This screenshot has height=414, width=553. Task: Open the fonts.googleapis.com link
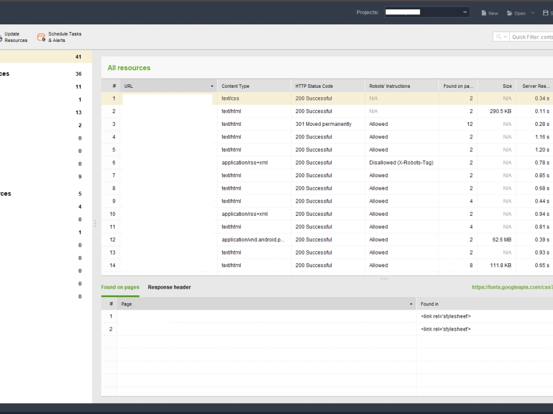pos(512,287)
